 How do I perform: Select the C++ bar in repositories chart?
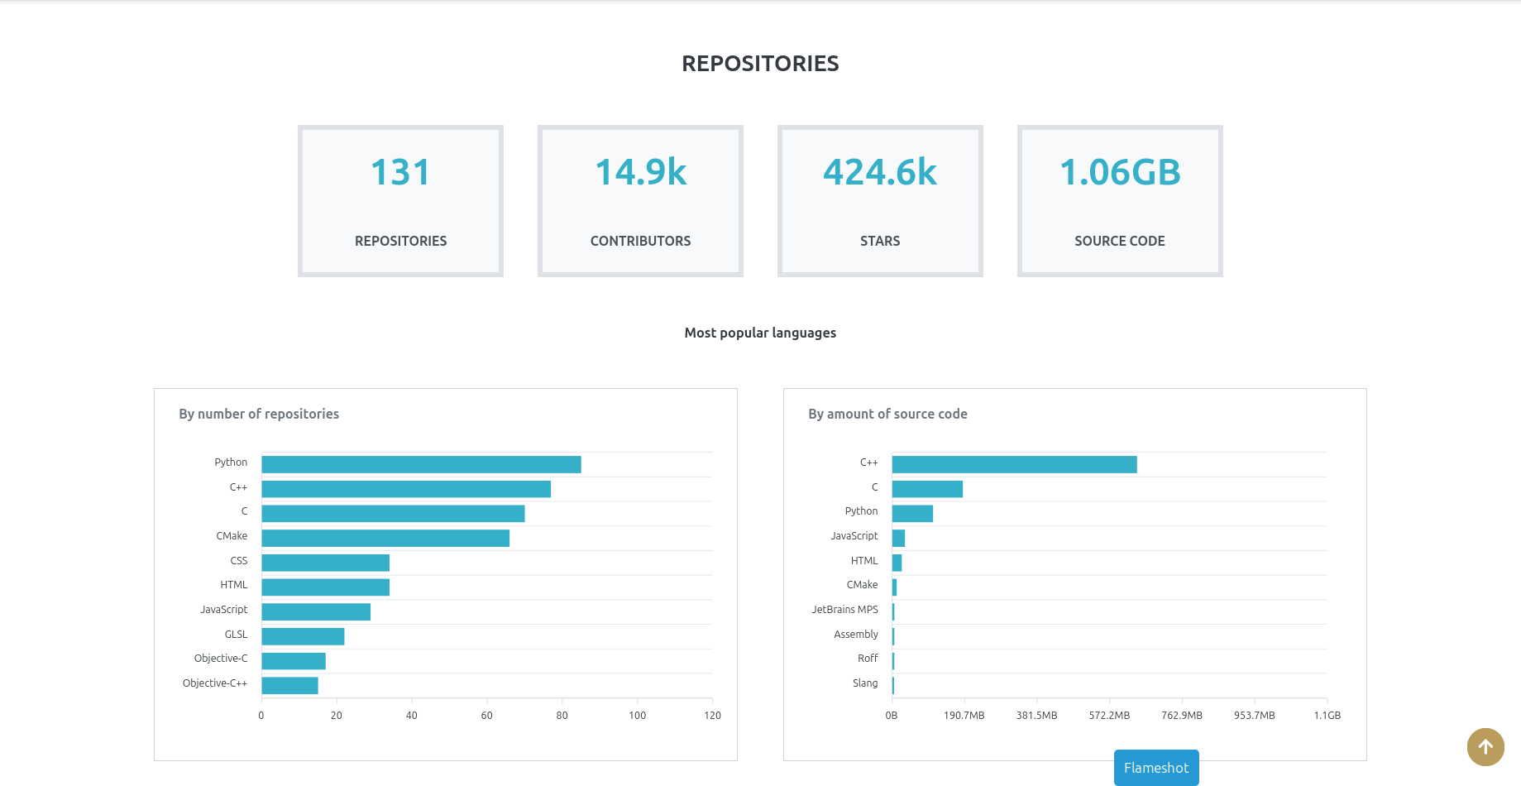[x=406, y=489]
